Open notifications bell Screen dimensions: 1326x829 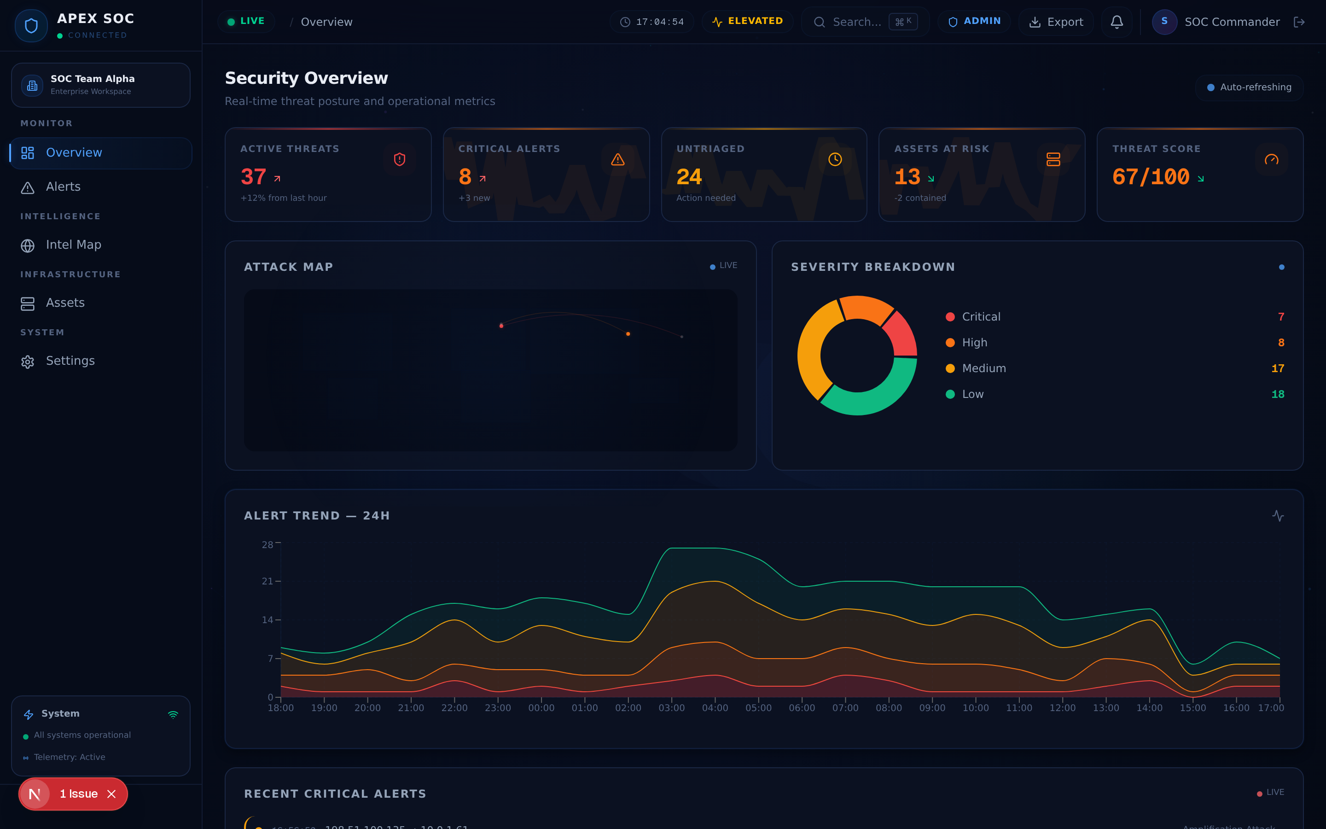pyautogui.click(x=1117, y=22)
